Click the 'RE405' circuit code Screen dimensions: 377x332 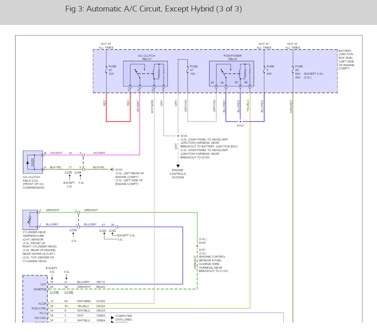(101, 287)
